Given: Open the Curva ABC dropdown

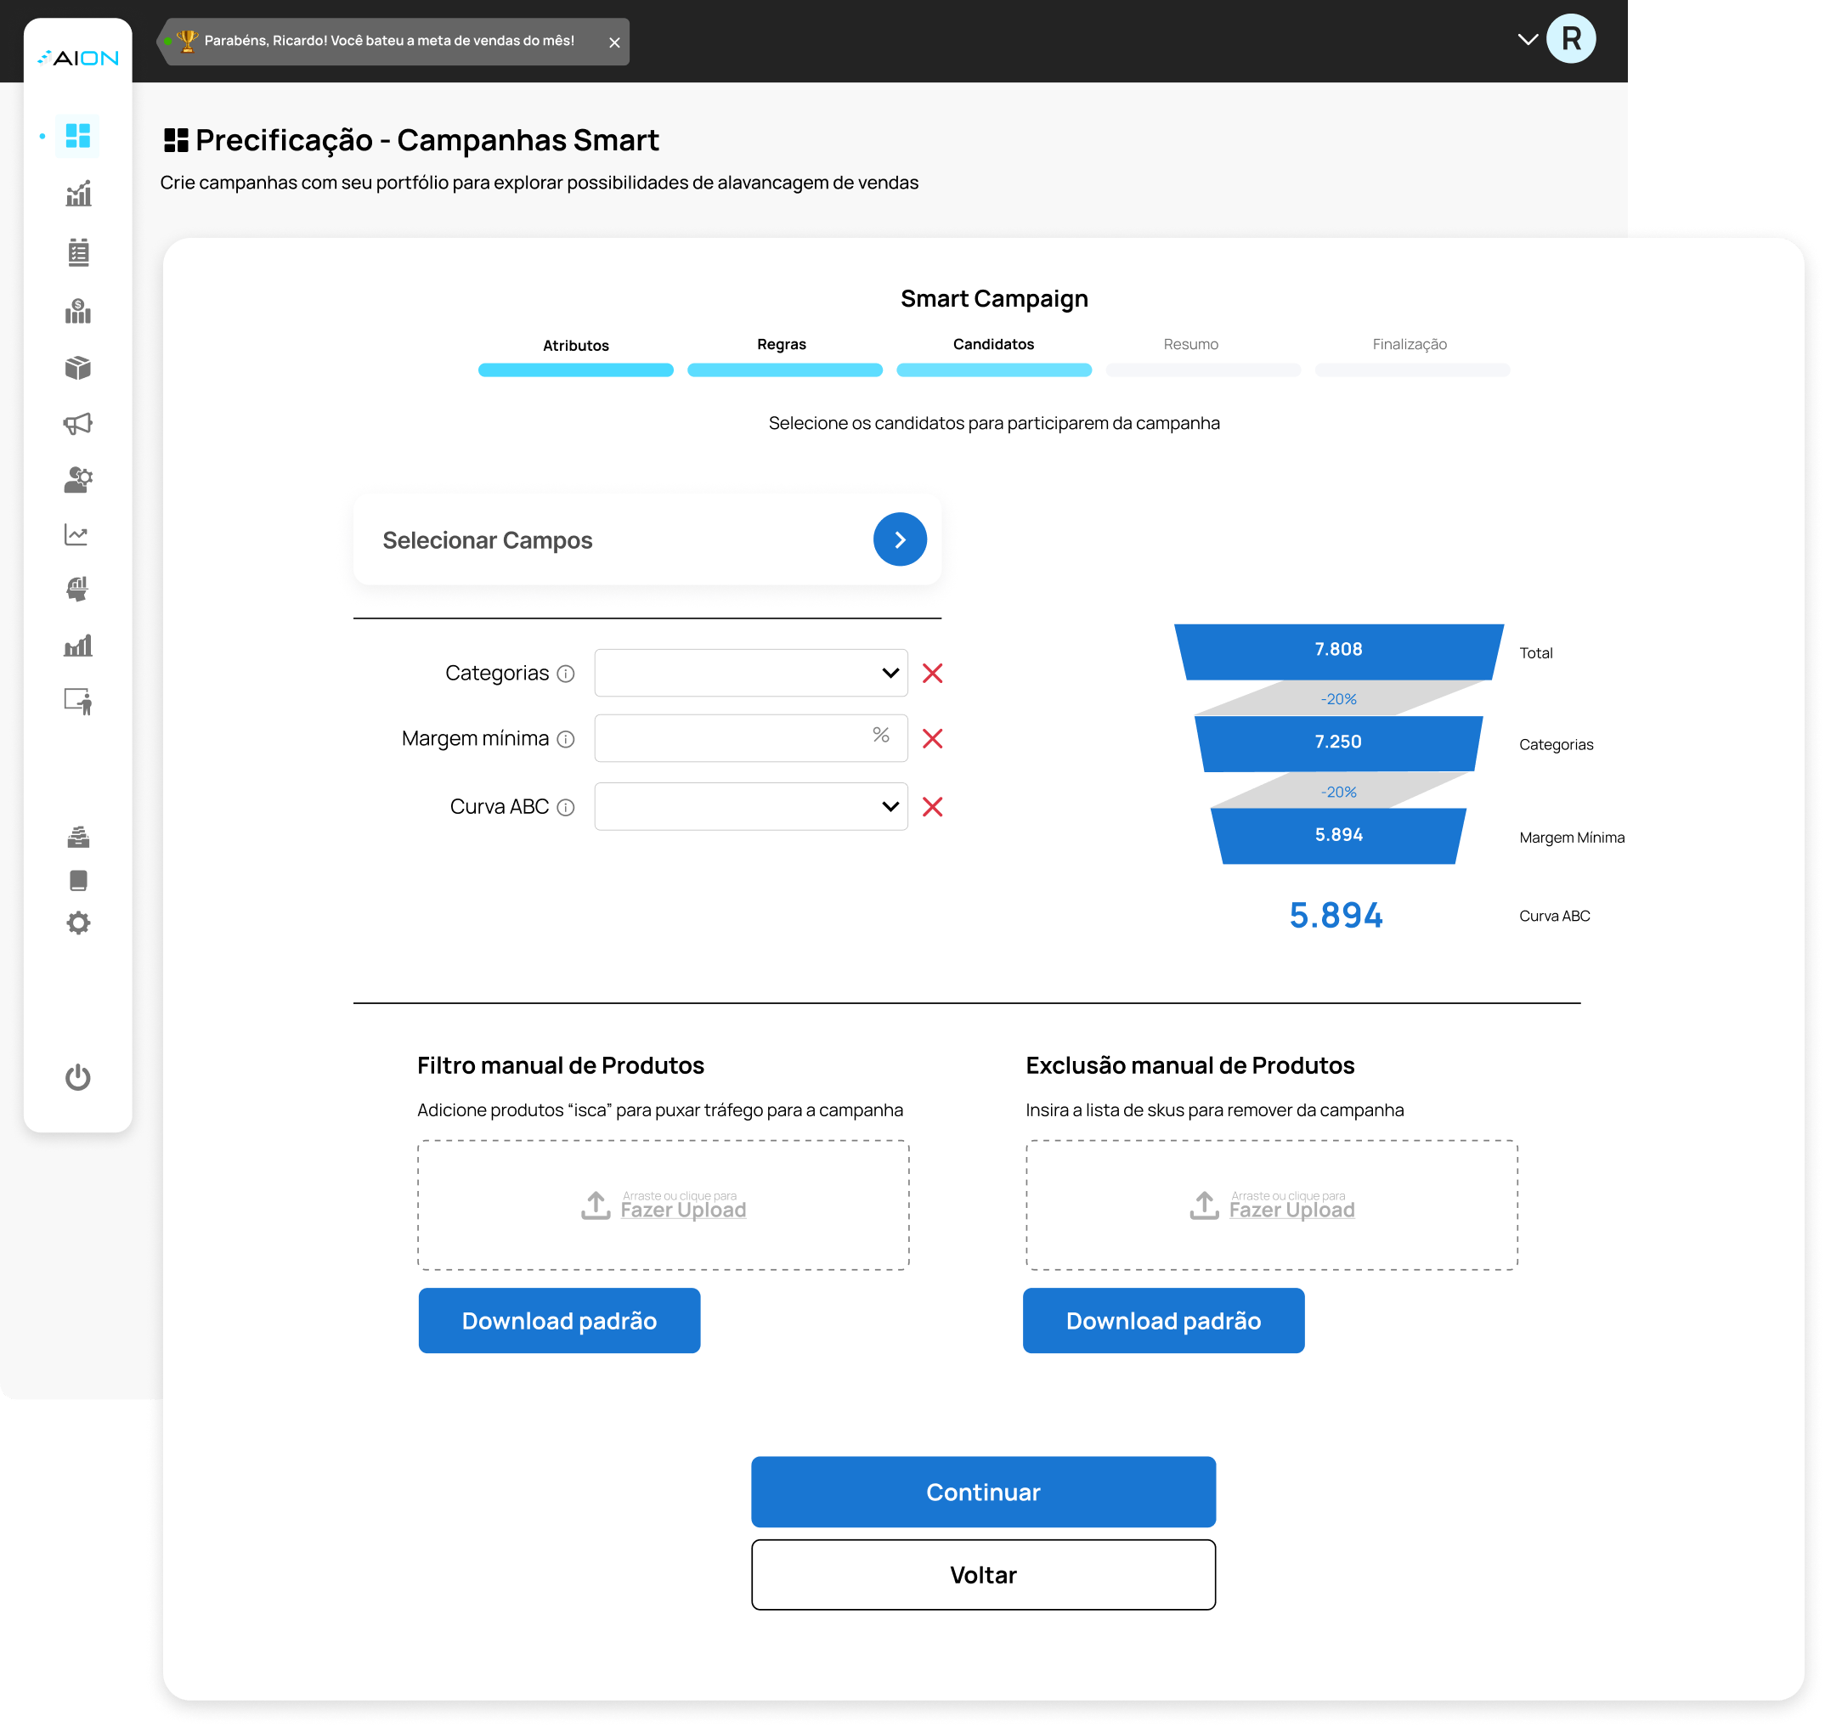Looking at the screenshot, I should [x=750, y=805].
